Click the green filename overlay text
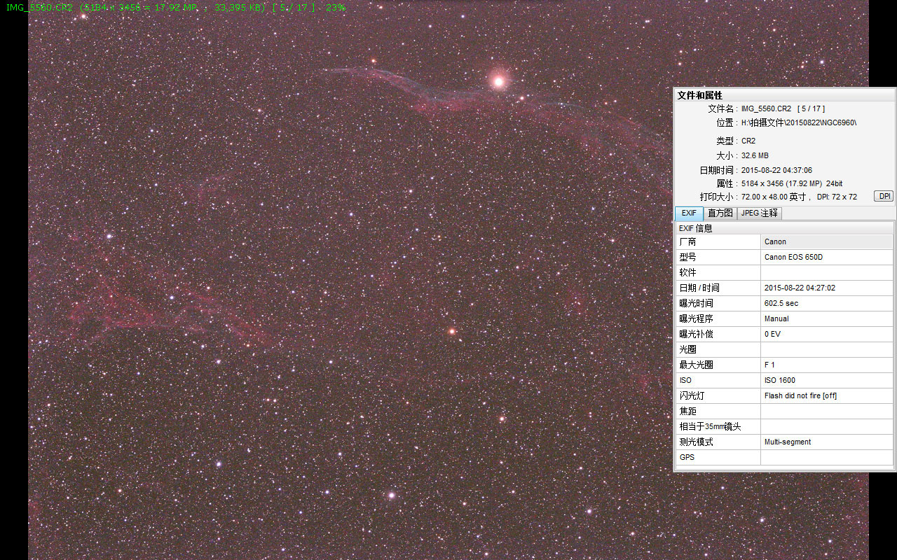The width and height of the screenshot is (897, 560). coord(175,8)
